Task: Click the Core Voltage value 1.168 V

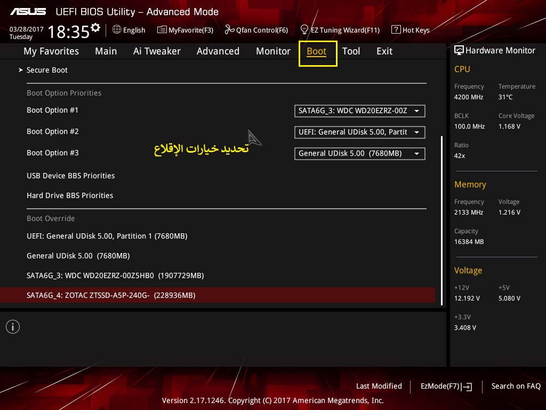Action: point(509,127)
